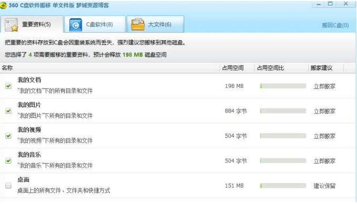Minimize the 360 window

(x=318, y=4)
